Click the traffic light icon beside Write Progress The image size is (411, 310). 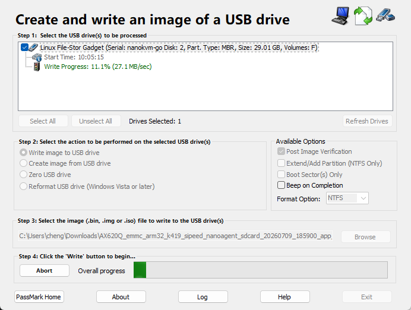pyautogui.click(x=37, y=67)
